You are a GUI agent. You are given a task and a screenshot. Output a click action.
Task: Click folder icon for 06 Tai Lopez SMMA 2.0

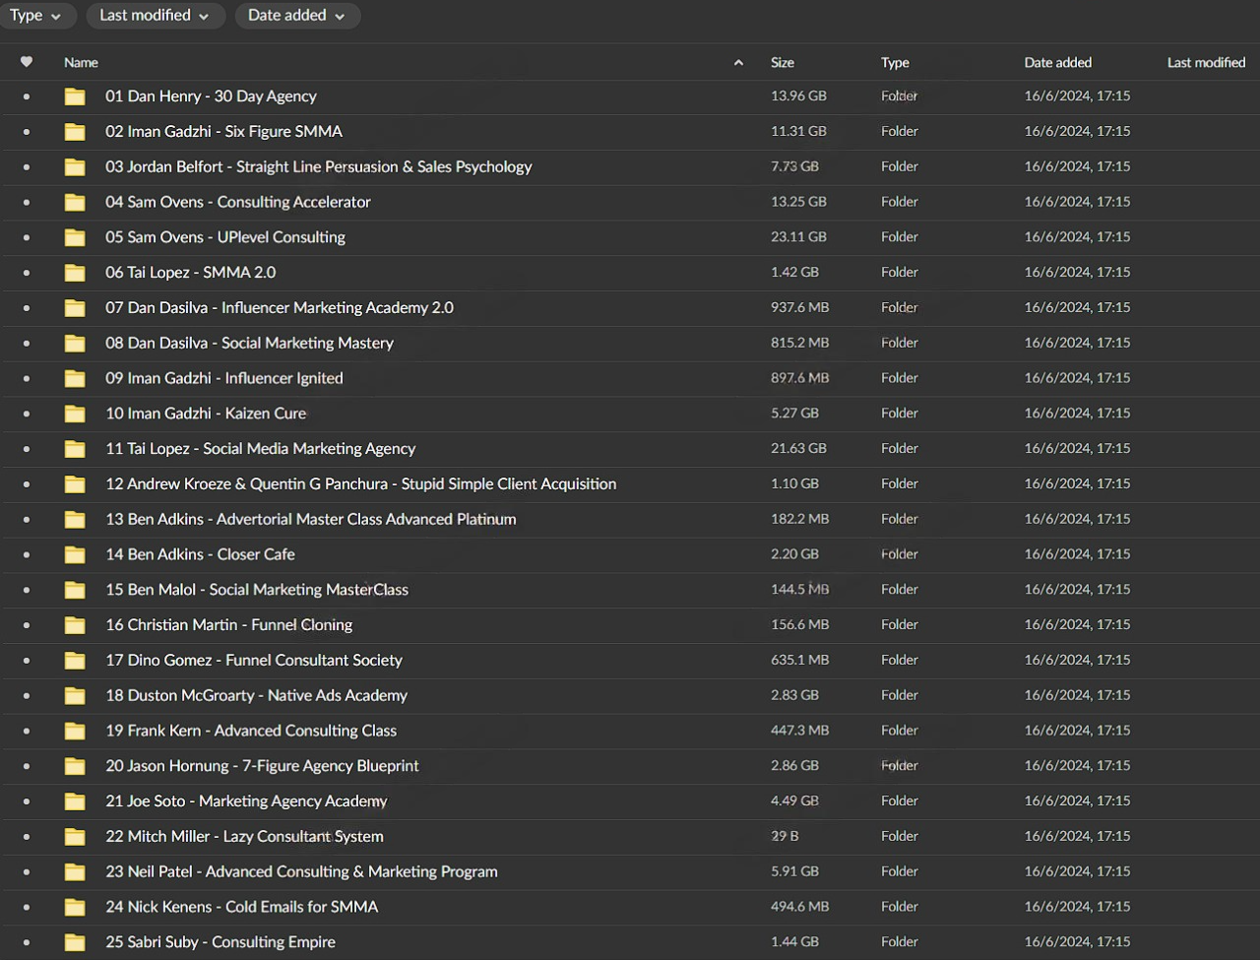(75, 273)
